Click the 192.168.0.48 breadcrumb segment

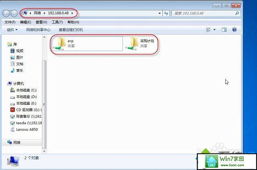pyautogui.click(x=58, y=13)
